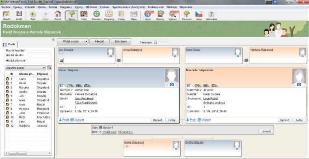
Task: Click the Otevřít (Open) toolbar icon
Action: click(7, 15)
